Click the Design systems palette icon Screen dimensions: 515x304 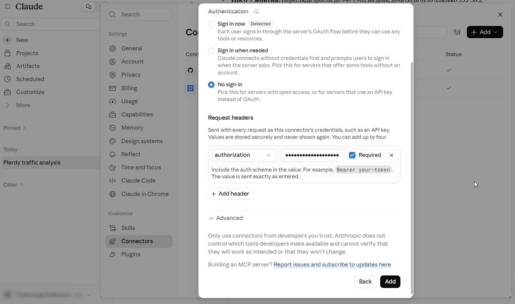coord(112,141)
